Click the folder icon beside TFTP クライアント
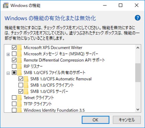 tap(19, 104)
